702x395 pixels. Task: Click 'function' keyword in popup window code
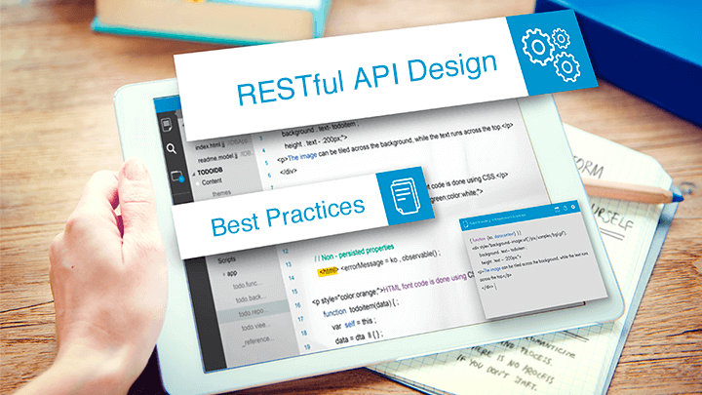click(479, 240)
